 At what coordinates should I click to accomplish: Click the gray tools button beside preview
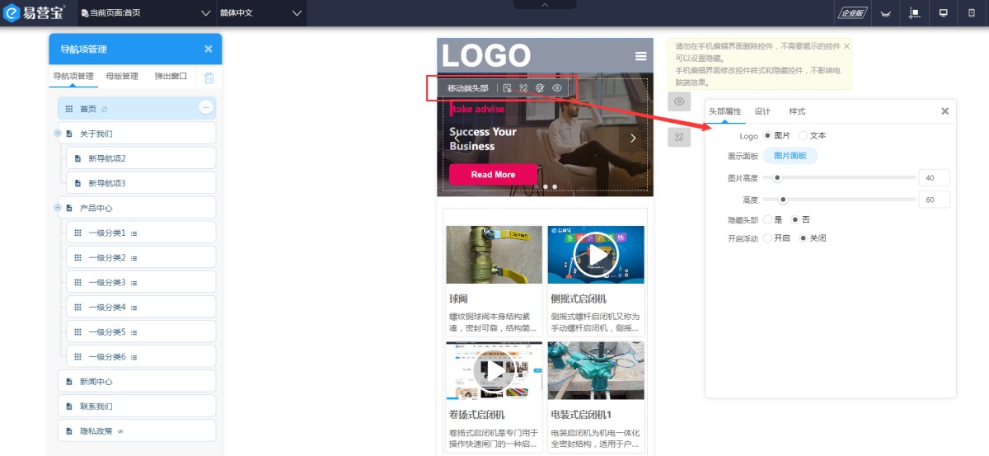click(678, 137)
